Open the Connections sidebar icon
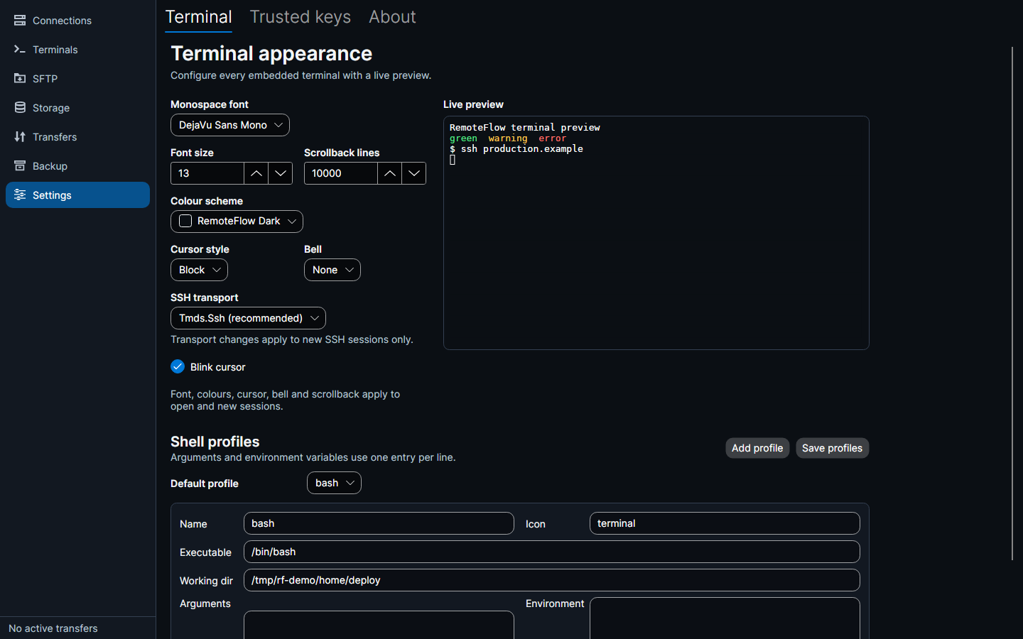 [20, 21]
